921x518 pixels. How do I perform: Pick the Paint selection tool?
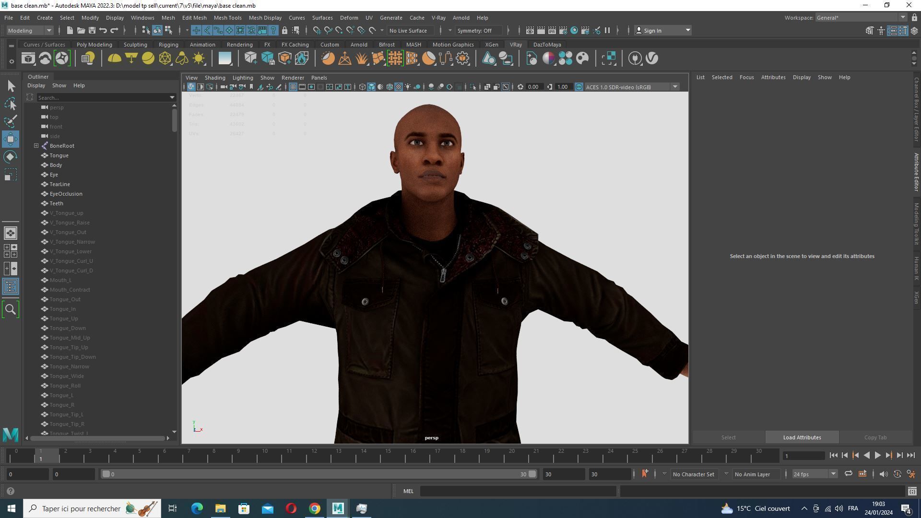[x=11, y=121]
